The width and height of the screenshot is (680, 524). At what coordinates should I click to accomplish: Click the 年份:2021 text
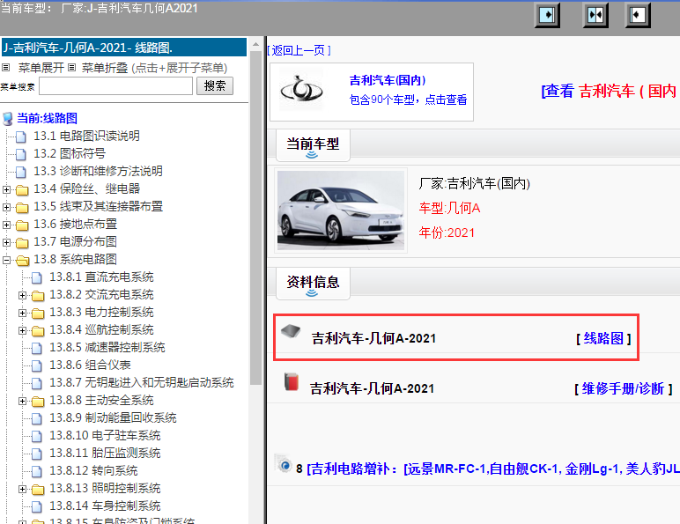click(x=447, y=232)
